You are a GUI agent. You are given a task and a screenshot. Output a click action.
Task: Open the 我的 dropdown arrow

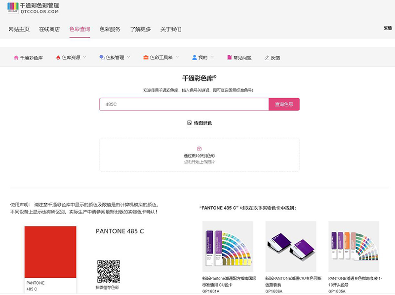coord(212,57)
